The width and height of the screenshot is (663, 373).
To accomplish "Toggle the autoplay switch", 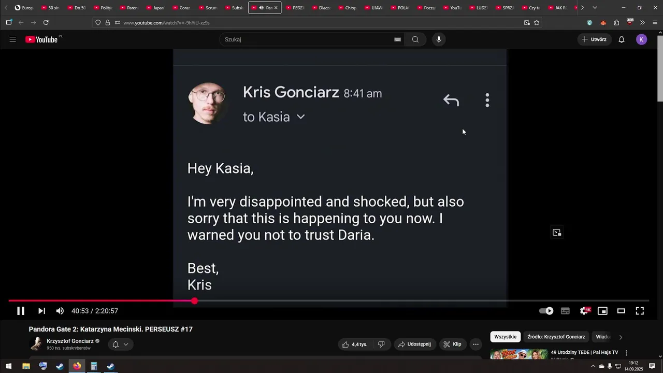I will pos(546,311).
